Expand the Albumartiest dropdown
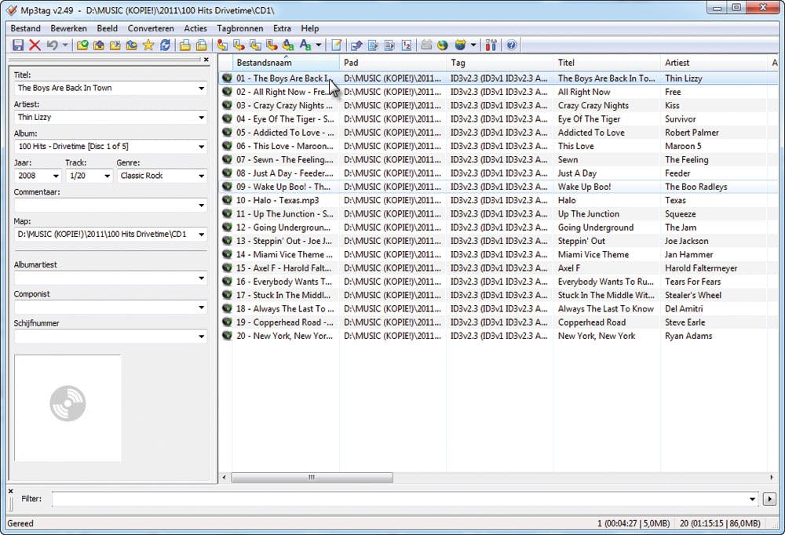The image size is (785, 535). point(201,278)
